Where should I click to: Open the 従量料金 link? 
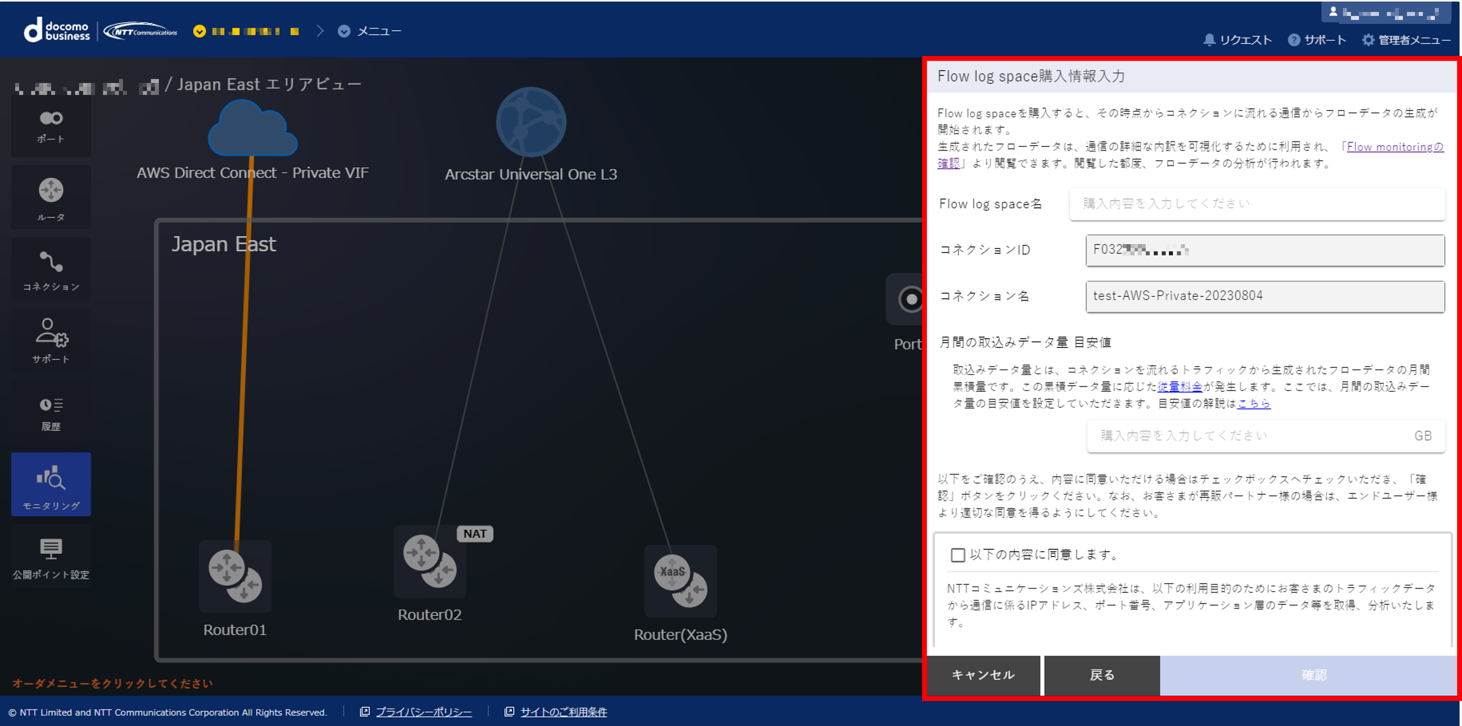point(1180,387)
